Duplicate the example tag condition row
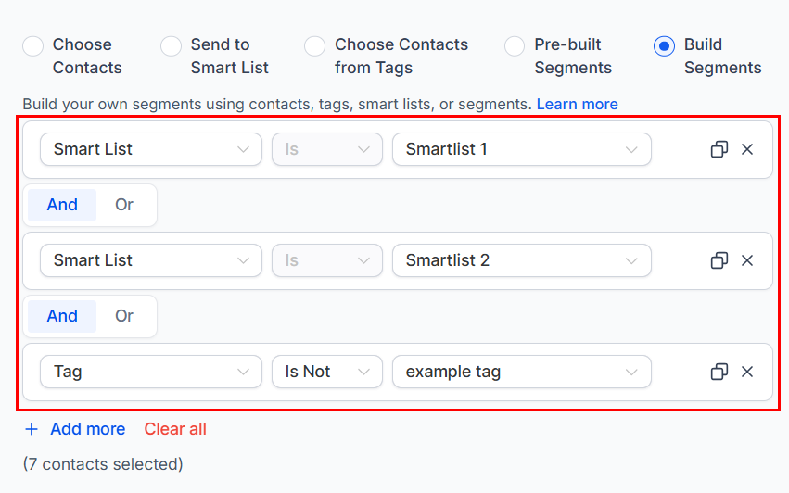 point(719,372)
